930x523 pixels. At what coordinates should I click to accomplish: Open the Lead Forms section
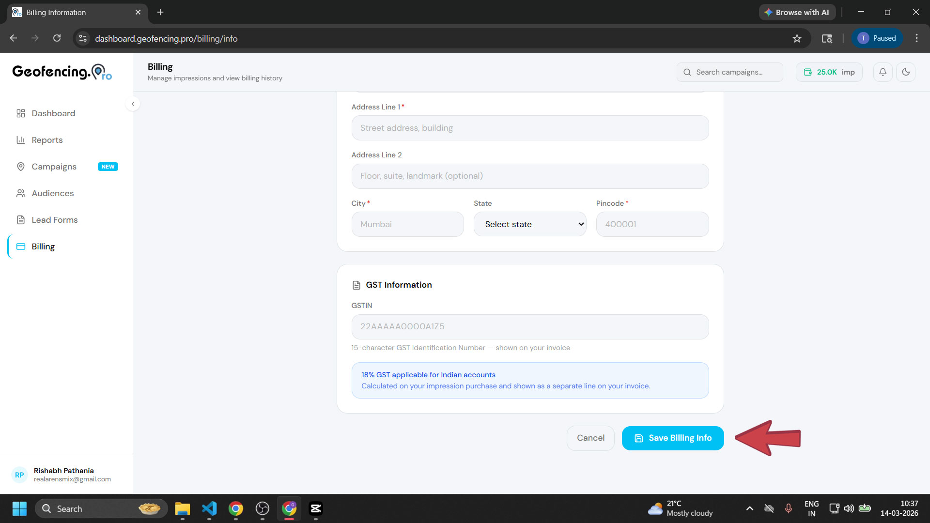[54, 219]
